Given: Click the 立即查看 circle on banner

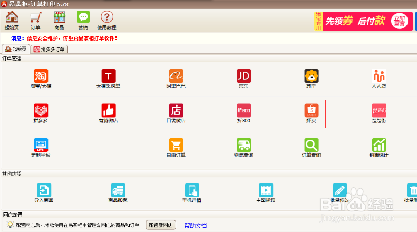Looking at the screenshot, I should 400,21.
